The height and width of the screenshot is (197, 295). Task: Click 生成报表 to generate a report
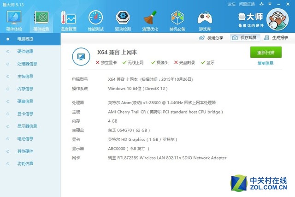coord(277,38)
